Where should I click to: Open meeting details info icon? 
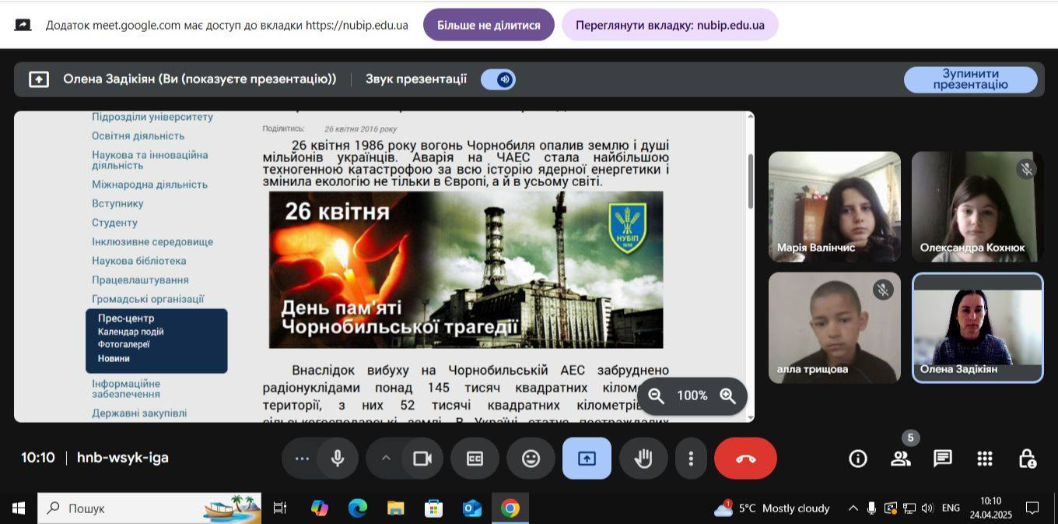(x=857, y=459)
